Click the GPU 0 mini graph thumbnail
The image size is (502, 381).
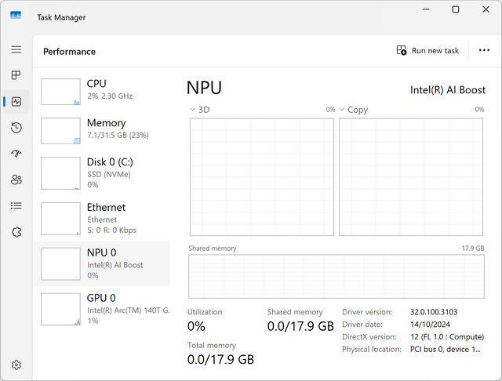(x=60, y=310)
